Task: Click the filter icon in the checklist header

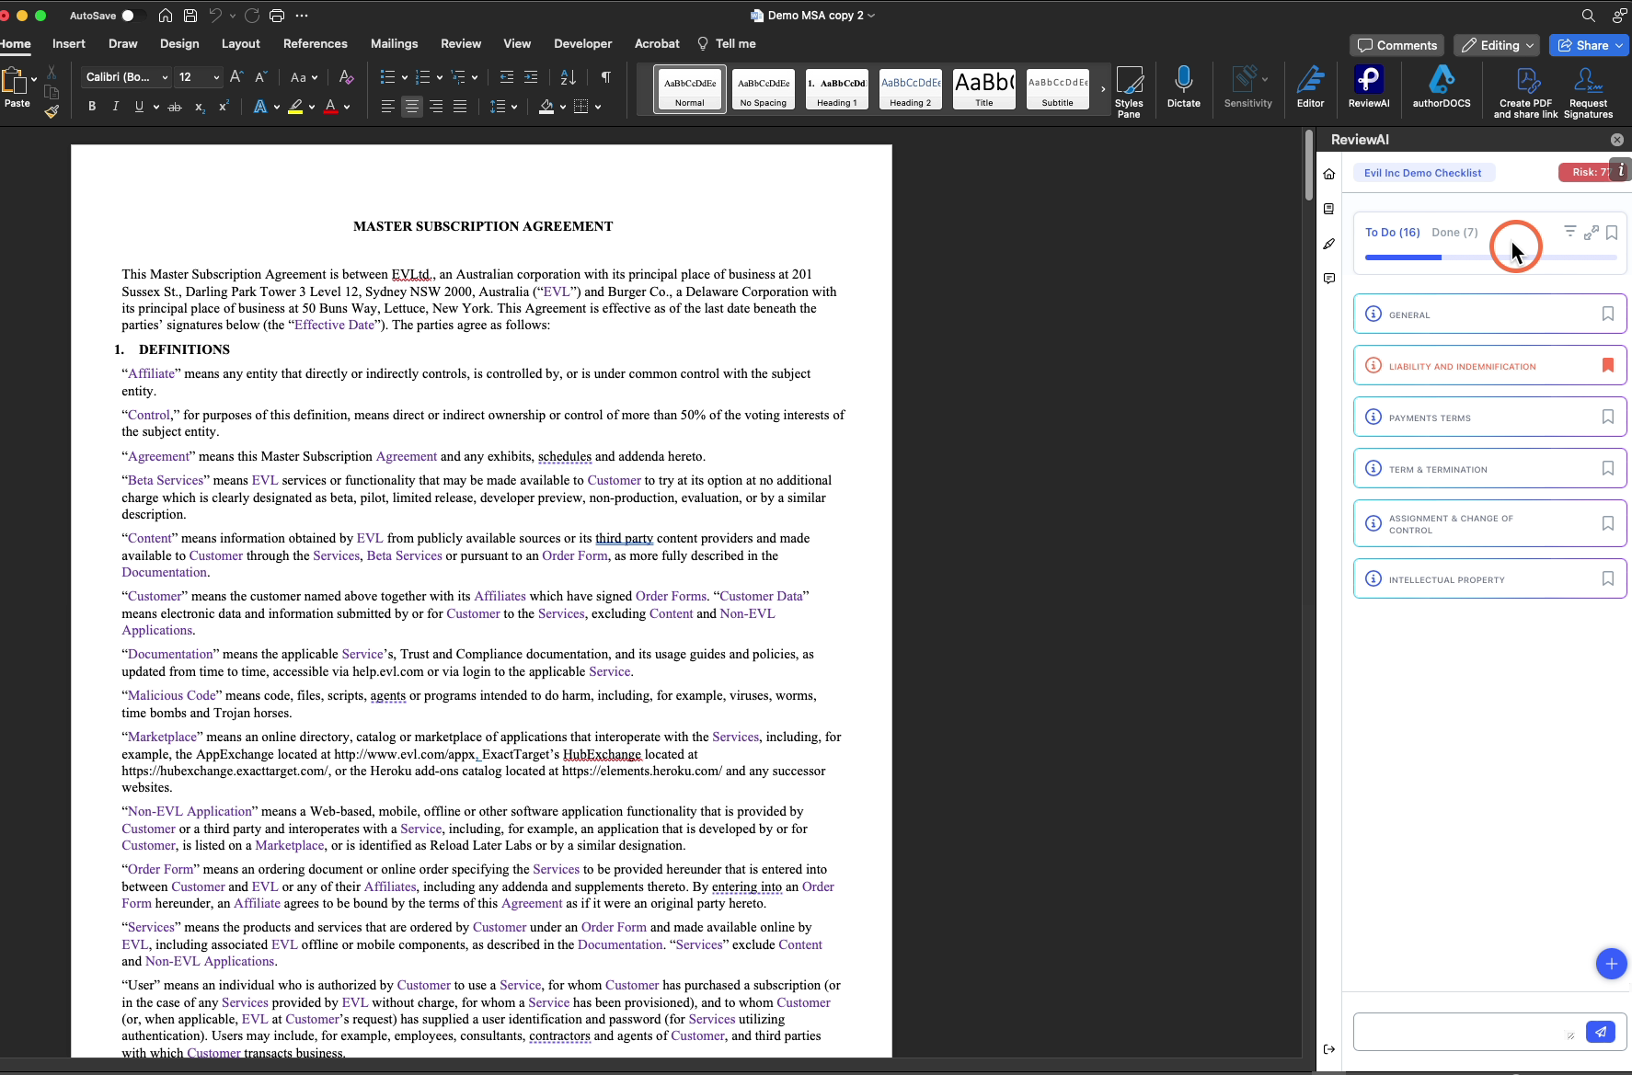Action: tap(1570, 232)
